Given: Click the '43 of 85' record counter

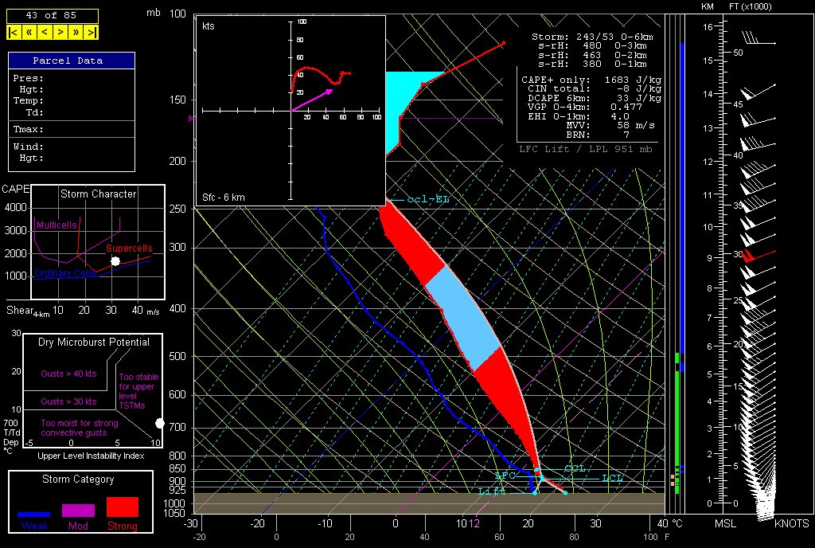Looking at the screenshot, I should [53, 15].
